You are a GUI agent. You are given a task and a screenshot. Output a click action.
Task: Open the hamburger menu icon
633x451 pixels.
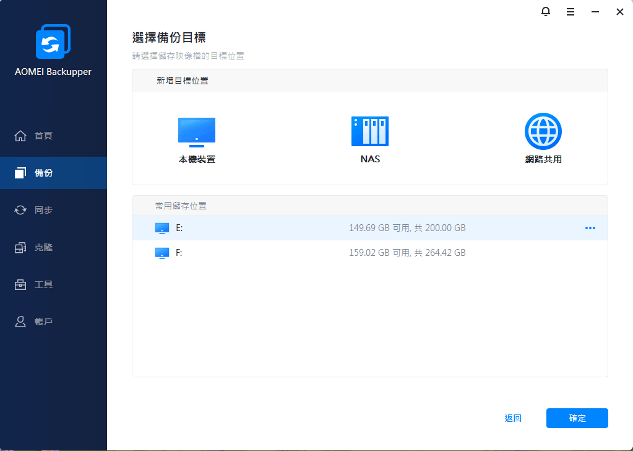(x=571, y=12)
